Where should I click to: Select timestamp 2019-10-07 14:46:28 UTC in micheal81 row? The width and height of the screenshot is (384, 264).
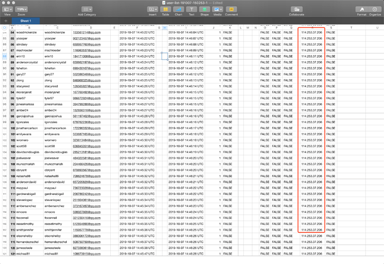(x=186, y=254)
